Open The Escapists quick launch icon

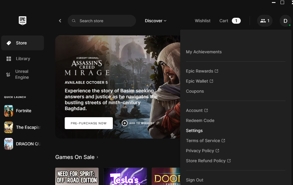tap(9, 127)
